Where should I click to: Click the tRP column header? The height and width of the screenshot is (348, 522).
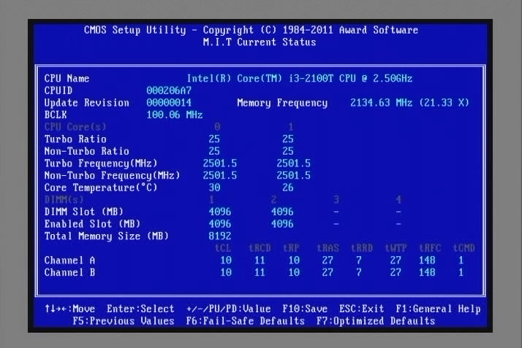click(x=291, y=248)
